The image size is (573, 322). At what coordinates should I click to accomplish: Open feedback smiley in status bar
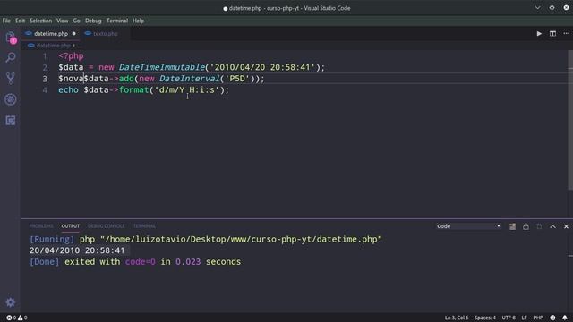tap(552, 318)
